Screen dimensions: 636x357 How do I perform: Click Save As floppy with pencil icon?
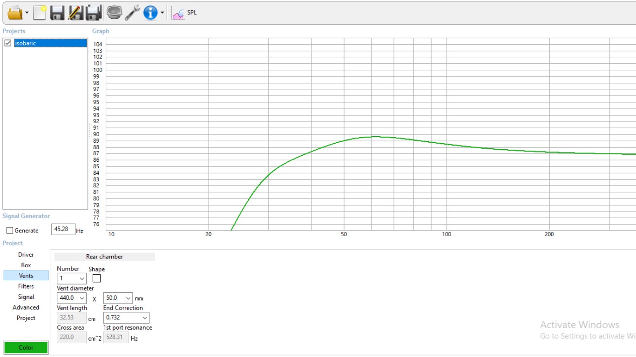click(x=75, y=13)
